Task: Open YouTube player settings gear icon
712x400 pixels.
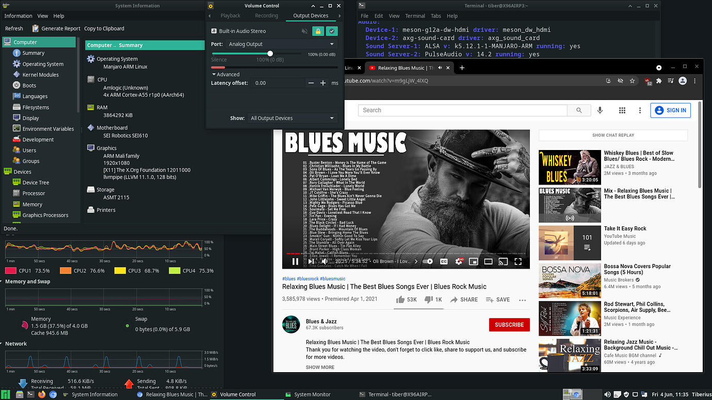Action: click(x=459, y=261)
